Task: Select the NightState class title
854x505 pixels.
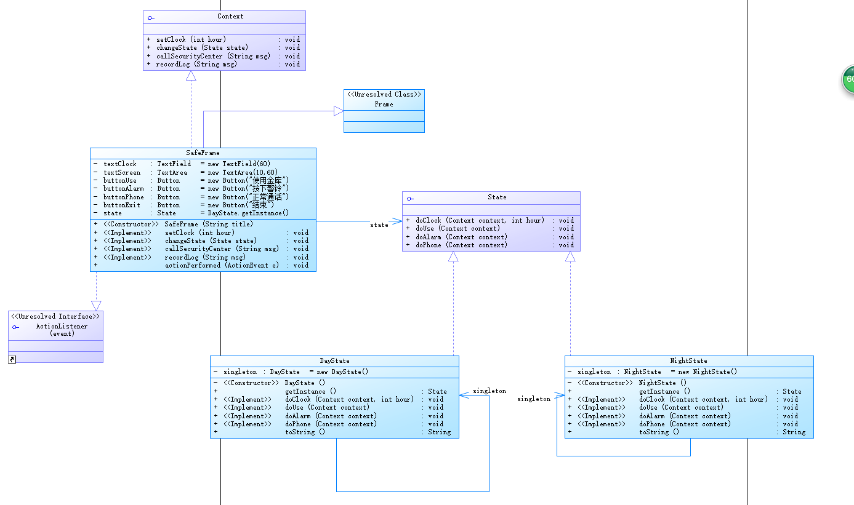Action: click(688, 361)
